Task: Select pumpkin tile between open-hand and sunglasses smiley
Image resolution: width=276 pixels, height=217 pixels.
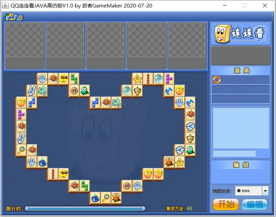Action: click(53, 79)
